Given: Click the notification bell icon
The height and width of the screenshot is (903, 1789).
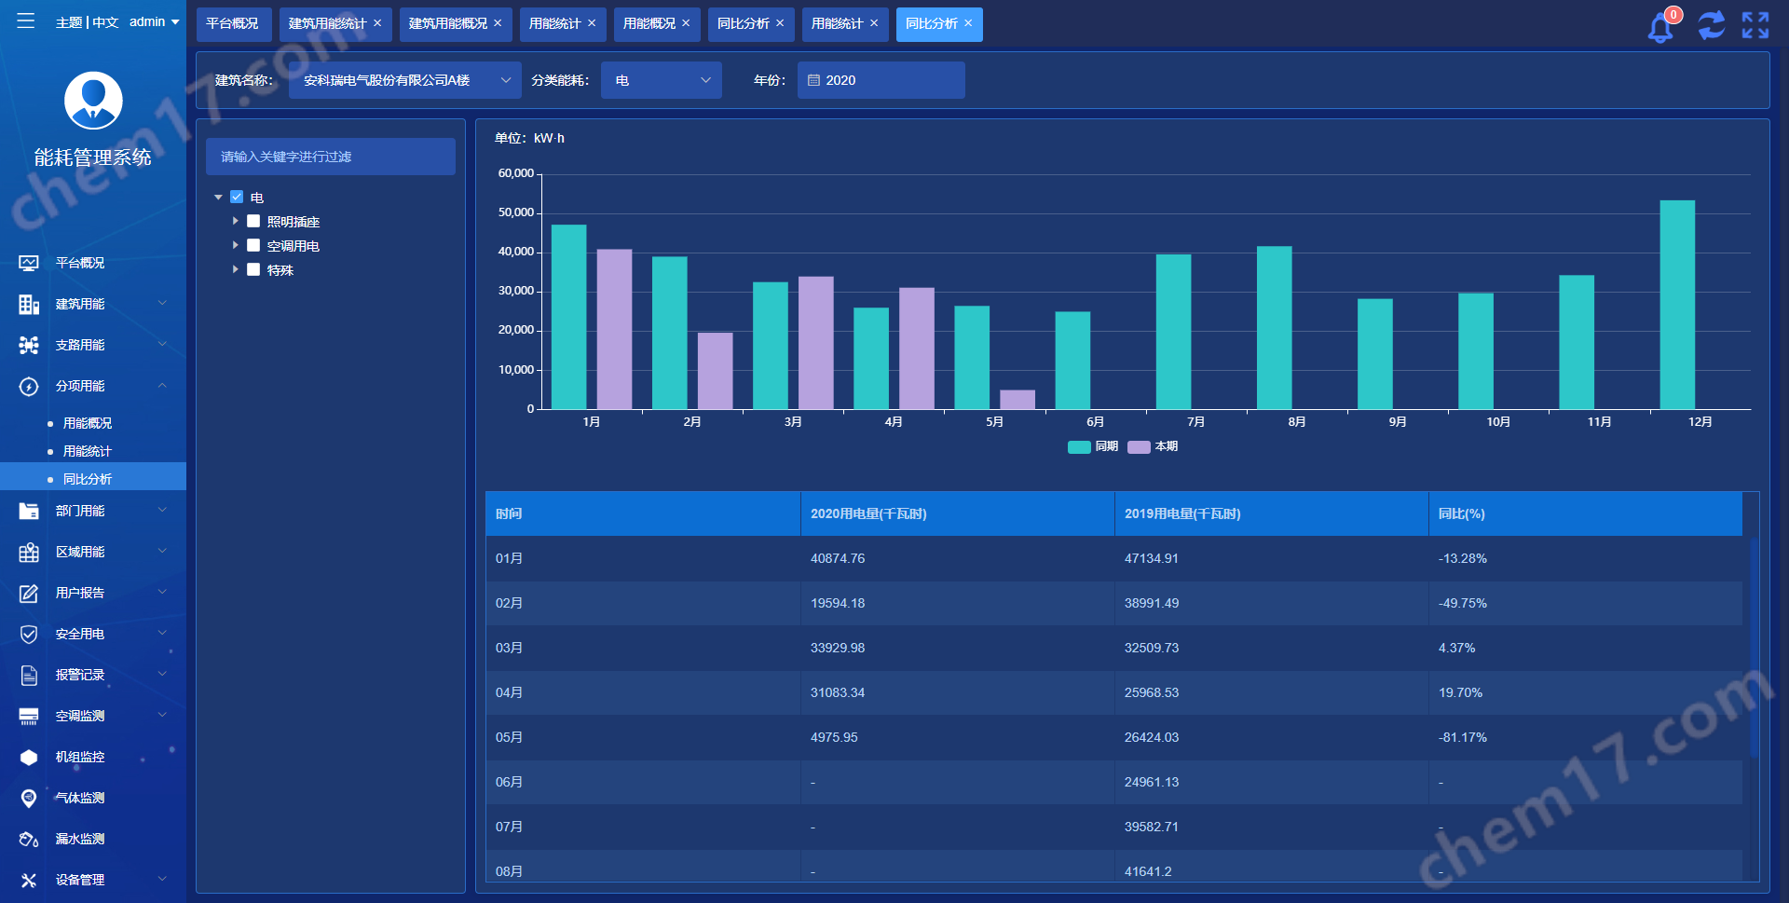Looking at the screenshot, I should coord(1660,27).
